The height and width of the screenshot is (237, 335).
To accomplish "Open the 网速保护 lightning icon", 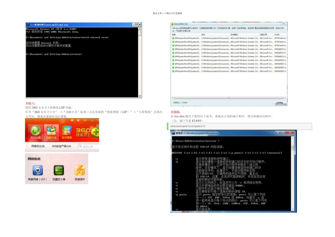I will coord(79,171).
